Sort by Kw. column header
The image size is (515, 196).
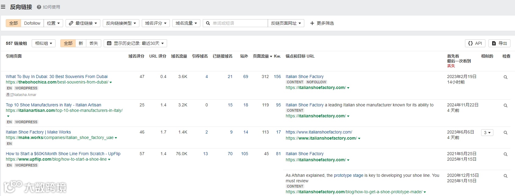(x=277, y=56)
